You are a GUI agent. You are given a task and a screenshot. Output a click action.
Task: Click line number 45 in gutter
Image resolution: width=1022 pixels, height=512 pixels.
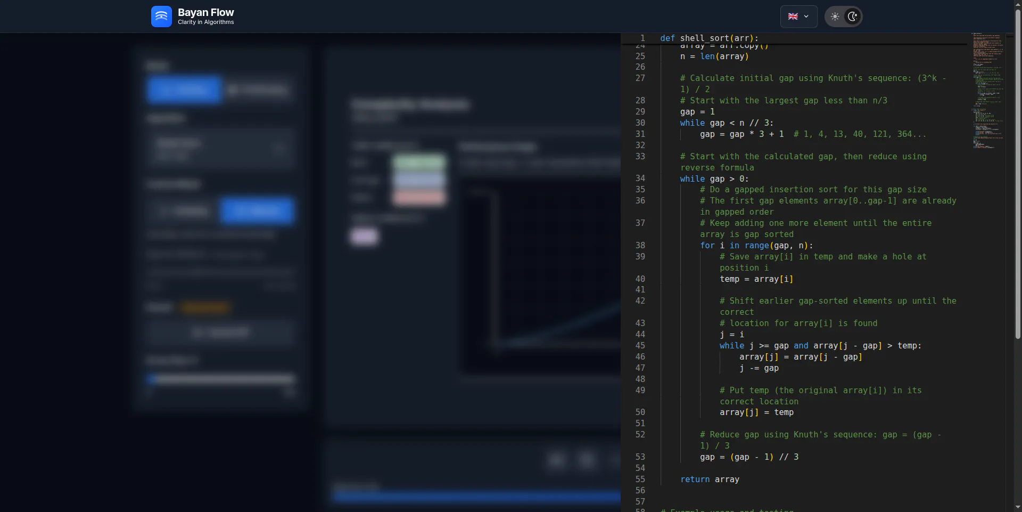click(x=640, y=346)
